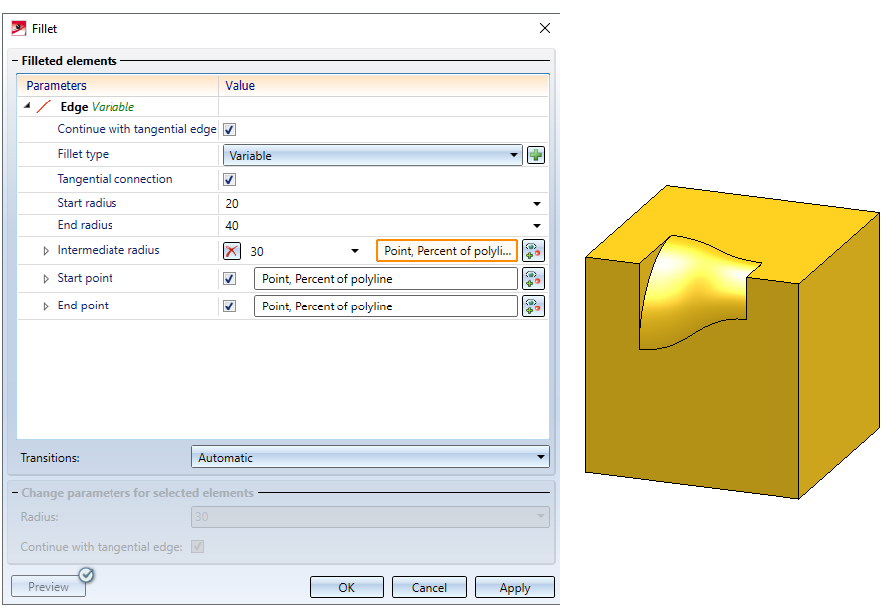The height and width of the screenshot is (612, 896).
Task: Click the Start point polyline field
Action: [385, 279]
